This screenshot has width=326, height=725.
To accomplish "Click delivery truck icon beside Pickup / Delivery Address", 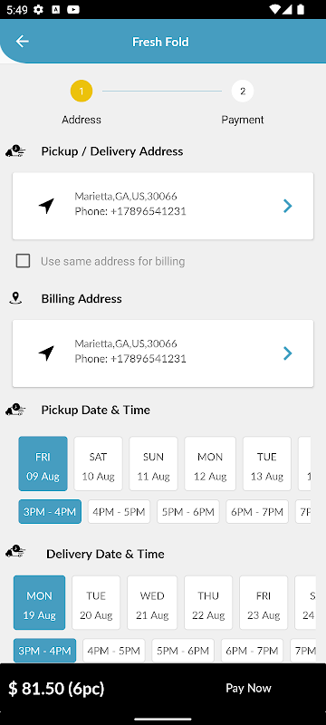I will pos(15,151).
